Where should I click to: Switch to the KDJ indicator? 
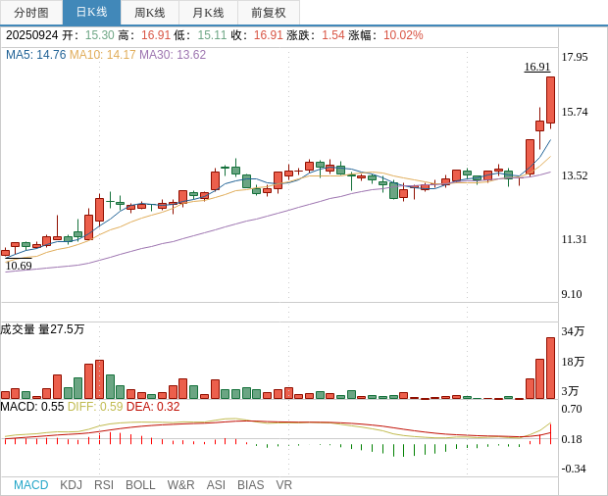[71, 485]
